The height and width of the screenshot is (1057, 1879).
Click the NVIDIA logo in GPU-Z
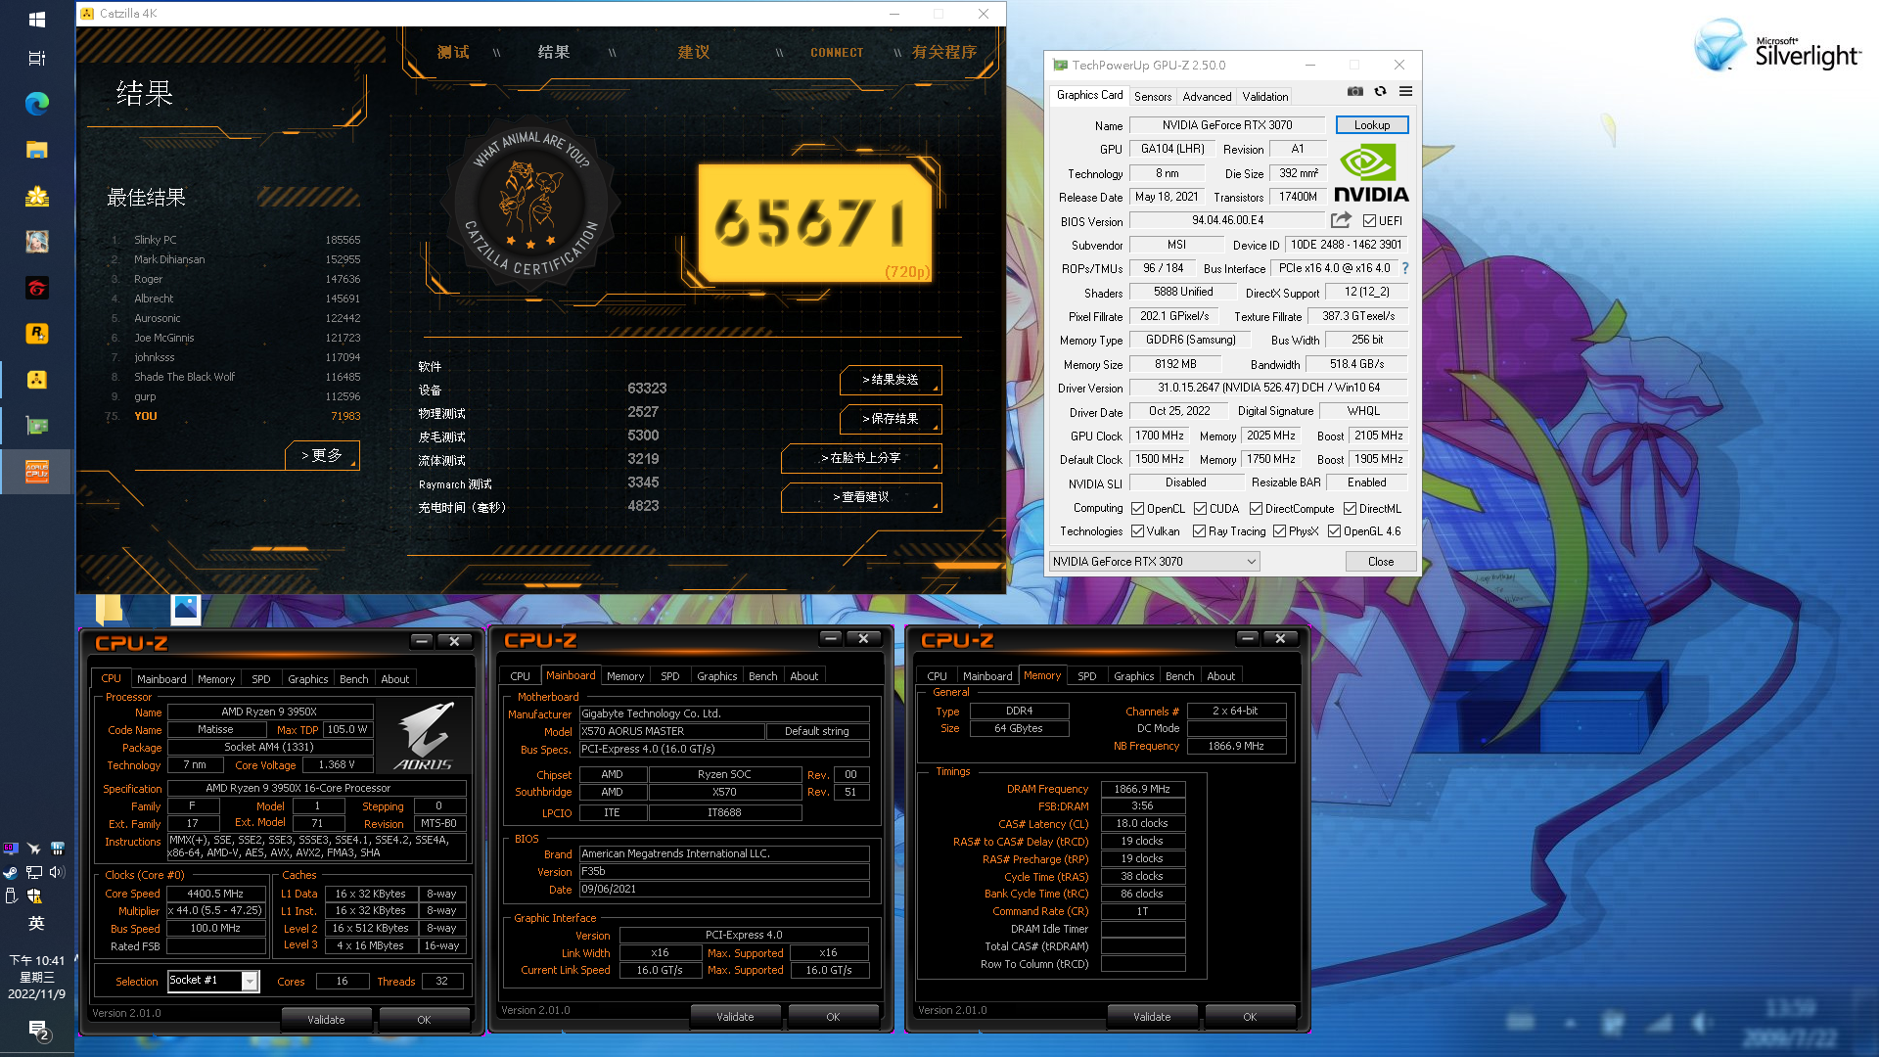[1370, 173]
